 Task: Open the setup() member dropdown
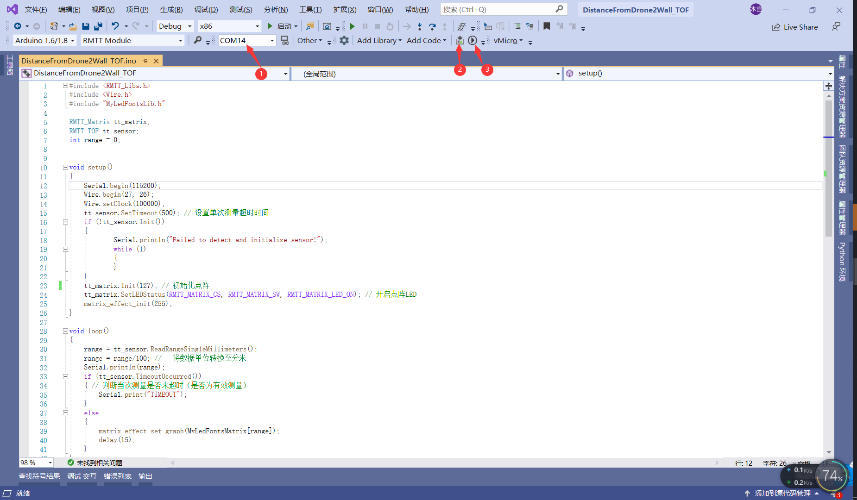[699, 73]
